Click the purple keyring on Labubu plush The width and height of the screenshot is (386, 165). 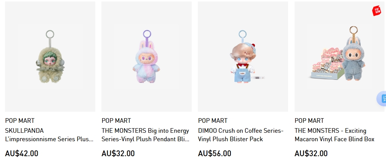tap(147, 36)
